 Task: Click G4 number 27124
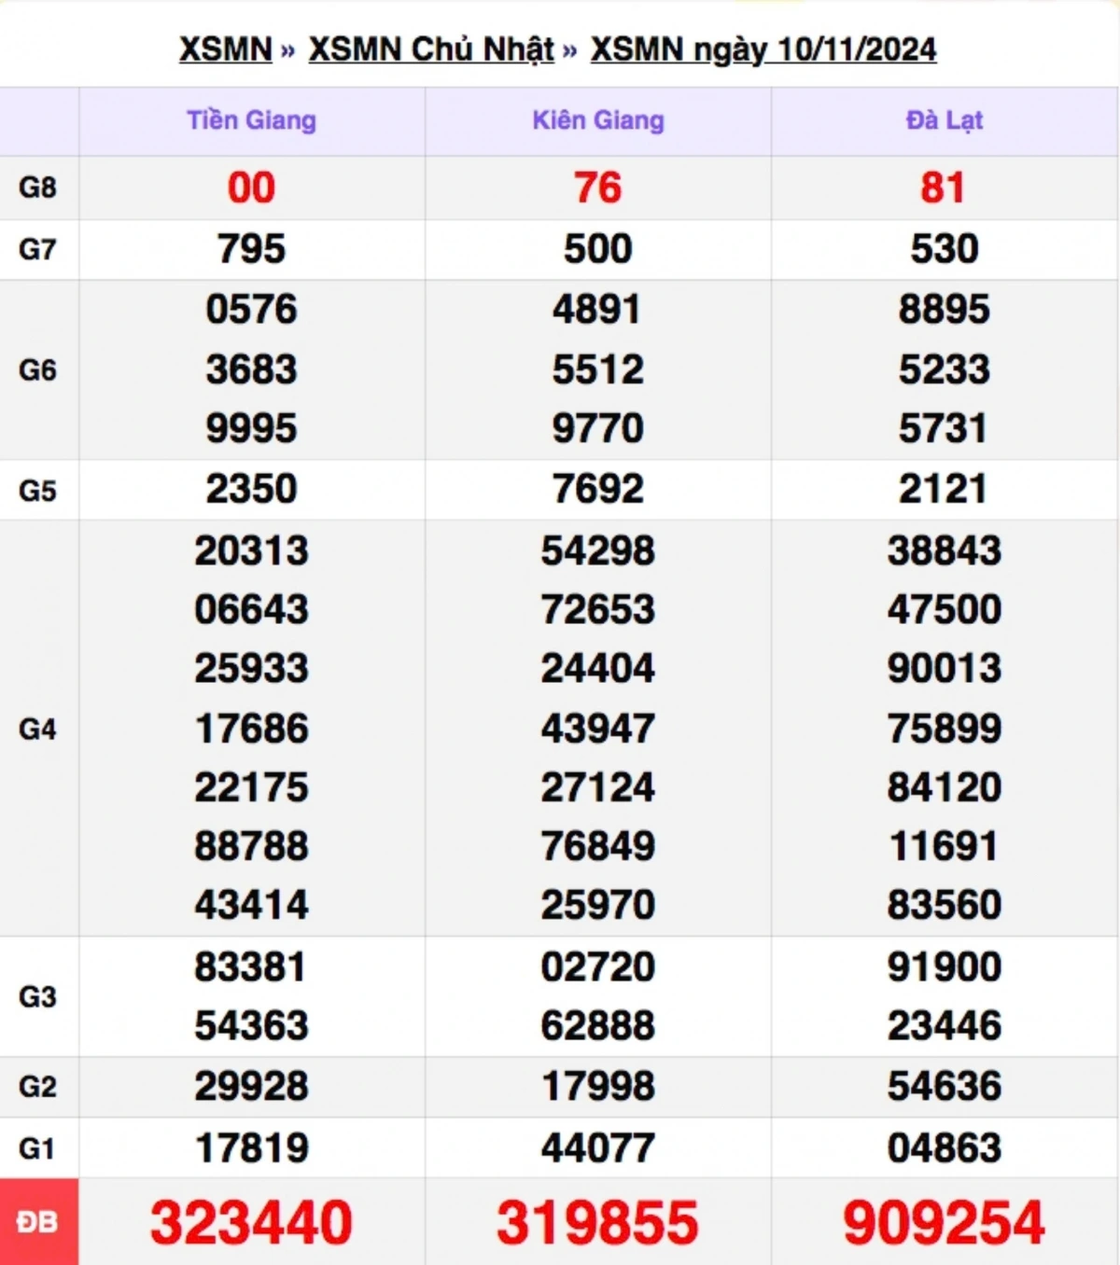coord(598,787)
